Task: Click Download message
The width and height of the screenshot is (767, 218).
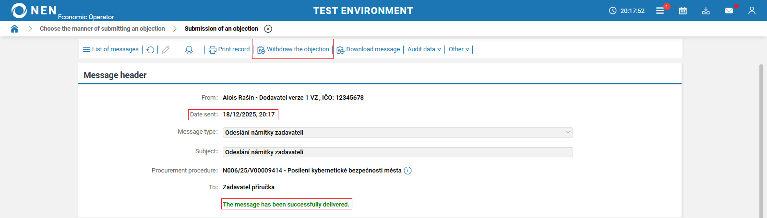Action: (368, 49)
